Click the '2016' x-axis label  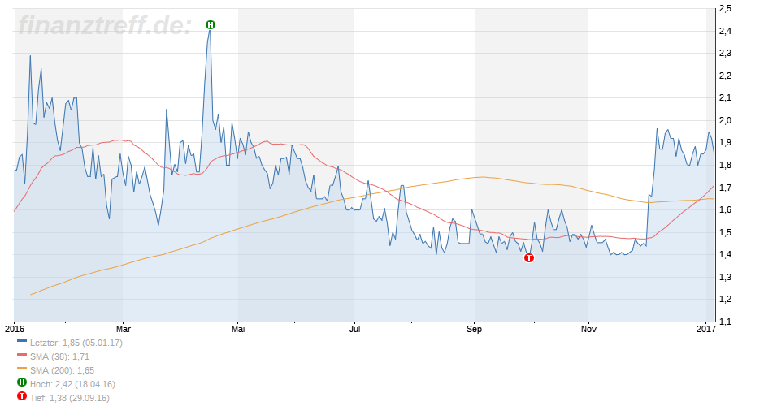point(15,329)
